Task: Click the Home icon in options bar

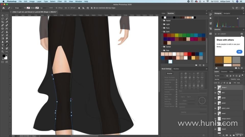Action: click(4, 8)
